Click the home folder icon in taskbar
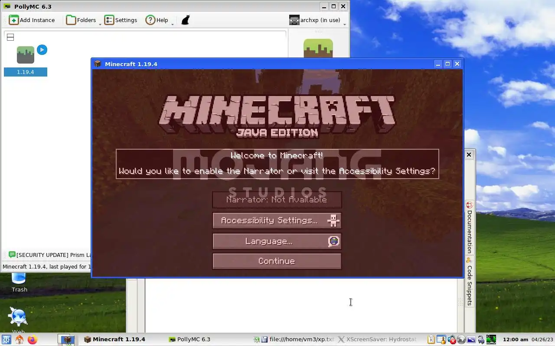This screenshot has height=346, width=555. (x=20, y=340)
